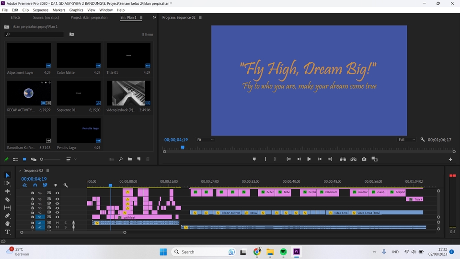Screen dimensions: 460x259
Task: Select the Ripple Edit tool
Action: [x=7, y=191]
